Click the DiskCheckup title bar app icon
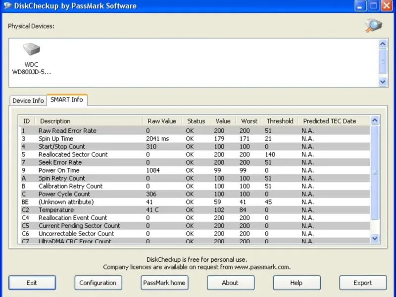 coord(8,6)
